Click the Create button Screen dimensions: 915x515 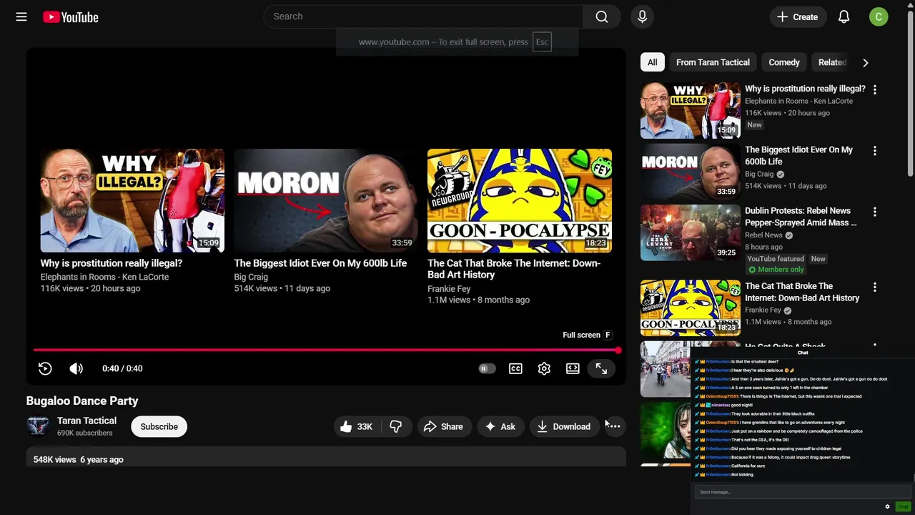tap(797, 16)
